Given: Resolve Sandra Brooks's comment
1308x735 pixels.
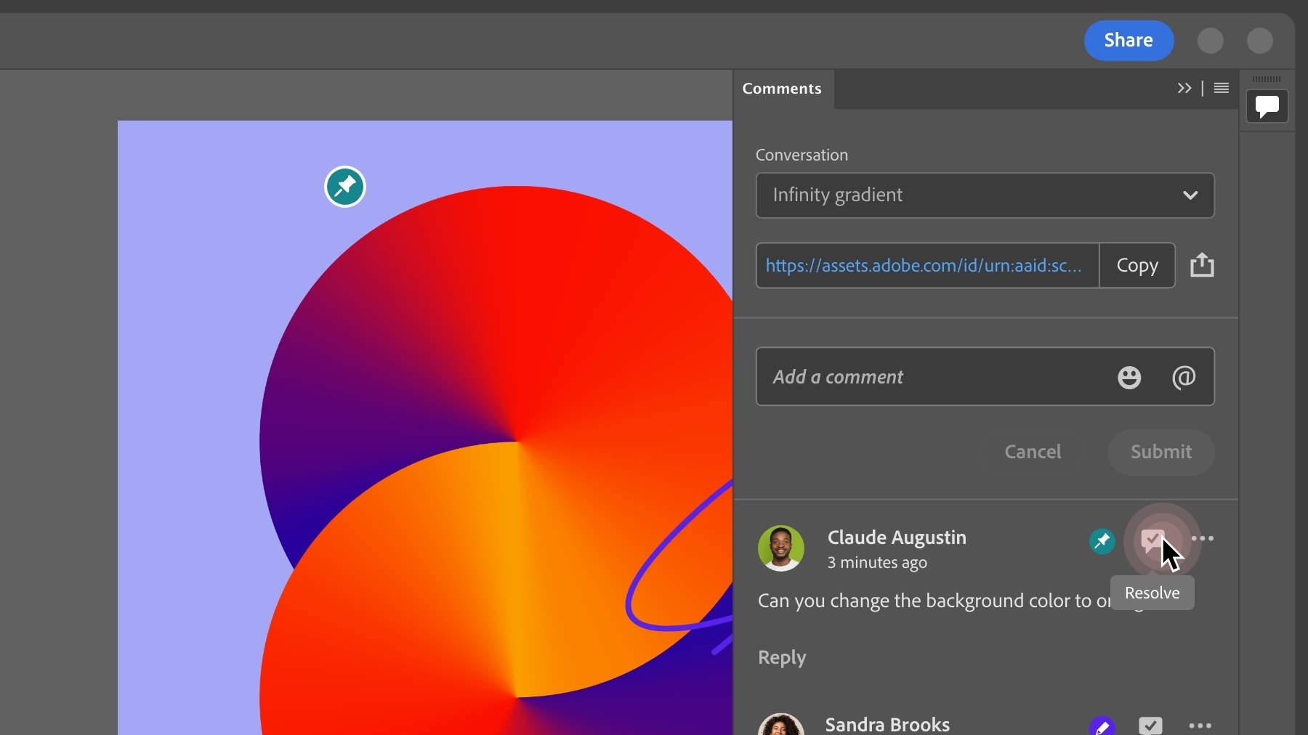Looking at the screenshot, I should tap(1150, 725).
